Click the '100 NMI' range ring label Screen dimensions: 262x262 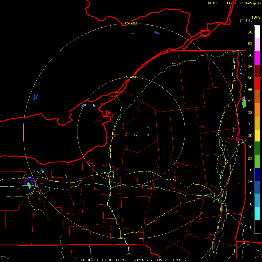click(131, 23)
